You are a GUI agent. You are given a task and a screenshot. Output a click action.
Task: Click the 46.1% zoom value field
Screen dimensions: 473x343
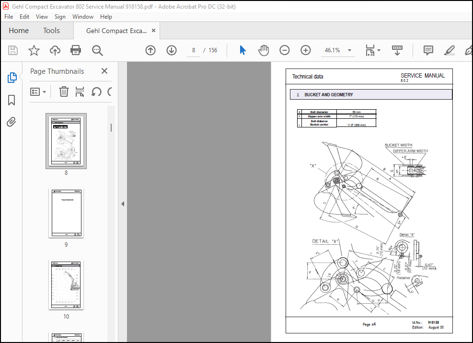coord(332,50)
